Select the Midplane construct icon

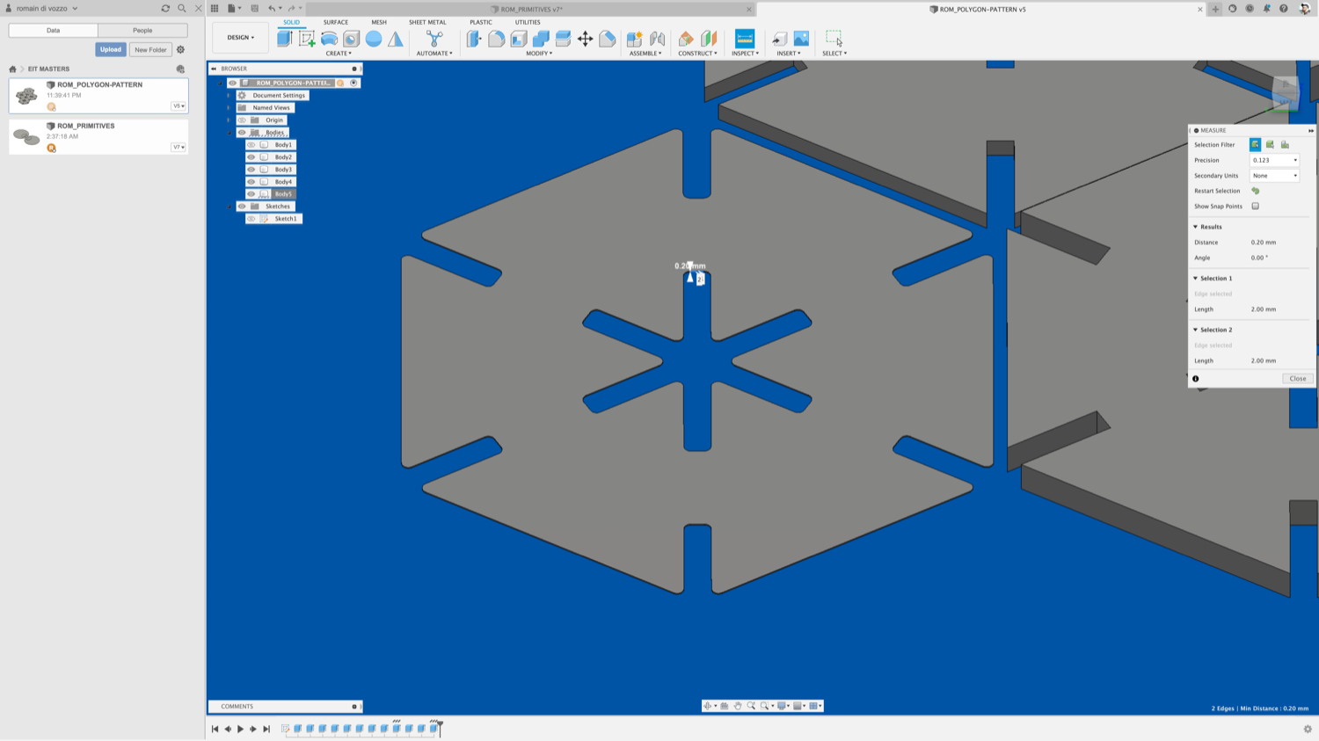709,38
